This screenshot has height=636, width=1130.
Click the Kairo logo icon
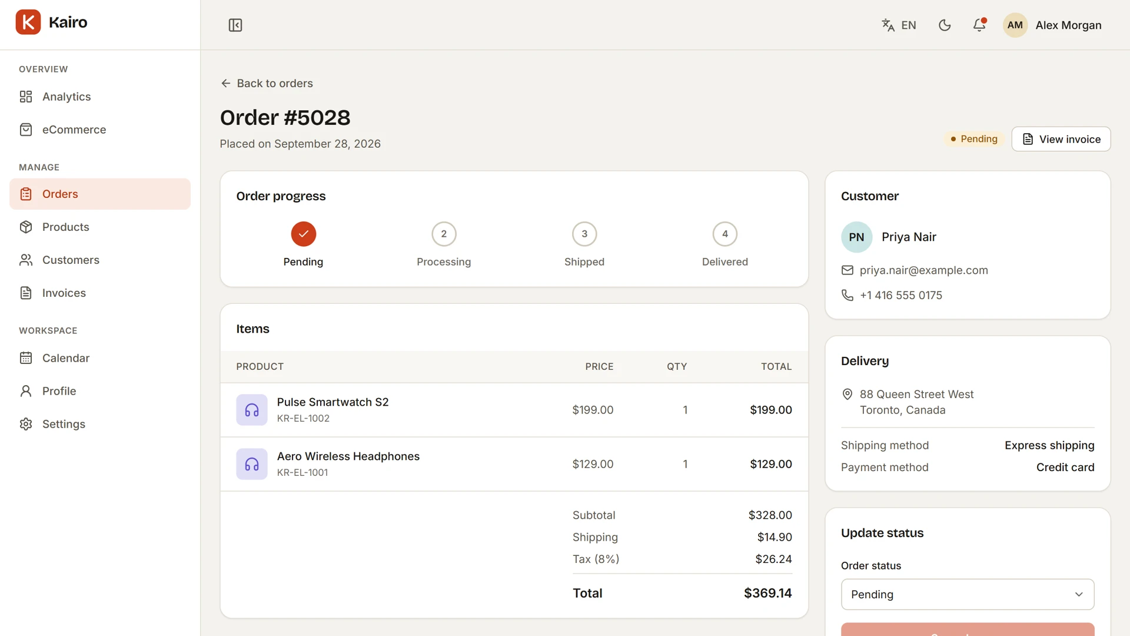coord(28,22)
